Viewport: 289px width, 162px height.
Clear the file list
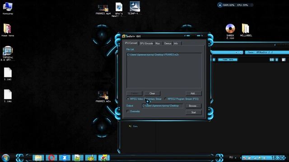[152, 94]
